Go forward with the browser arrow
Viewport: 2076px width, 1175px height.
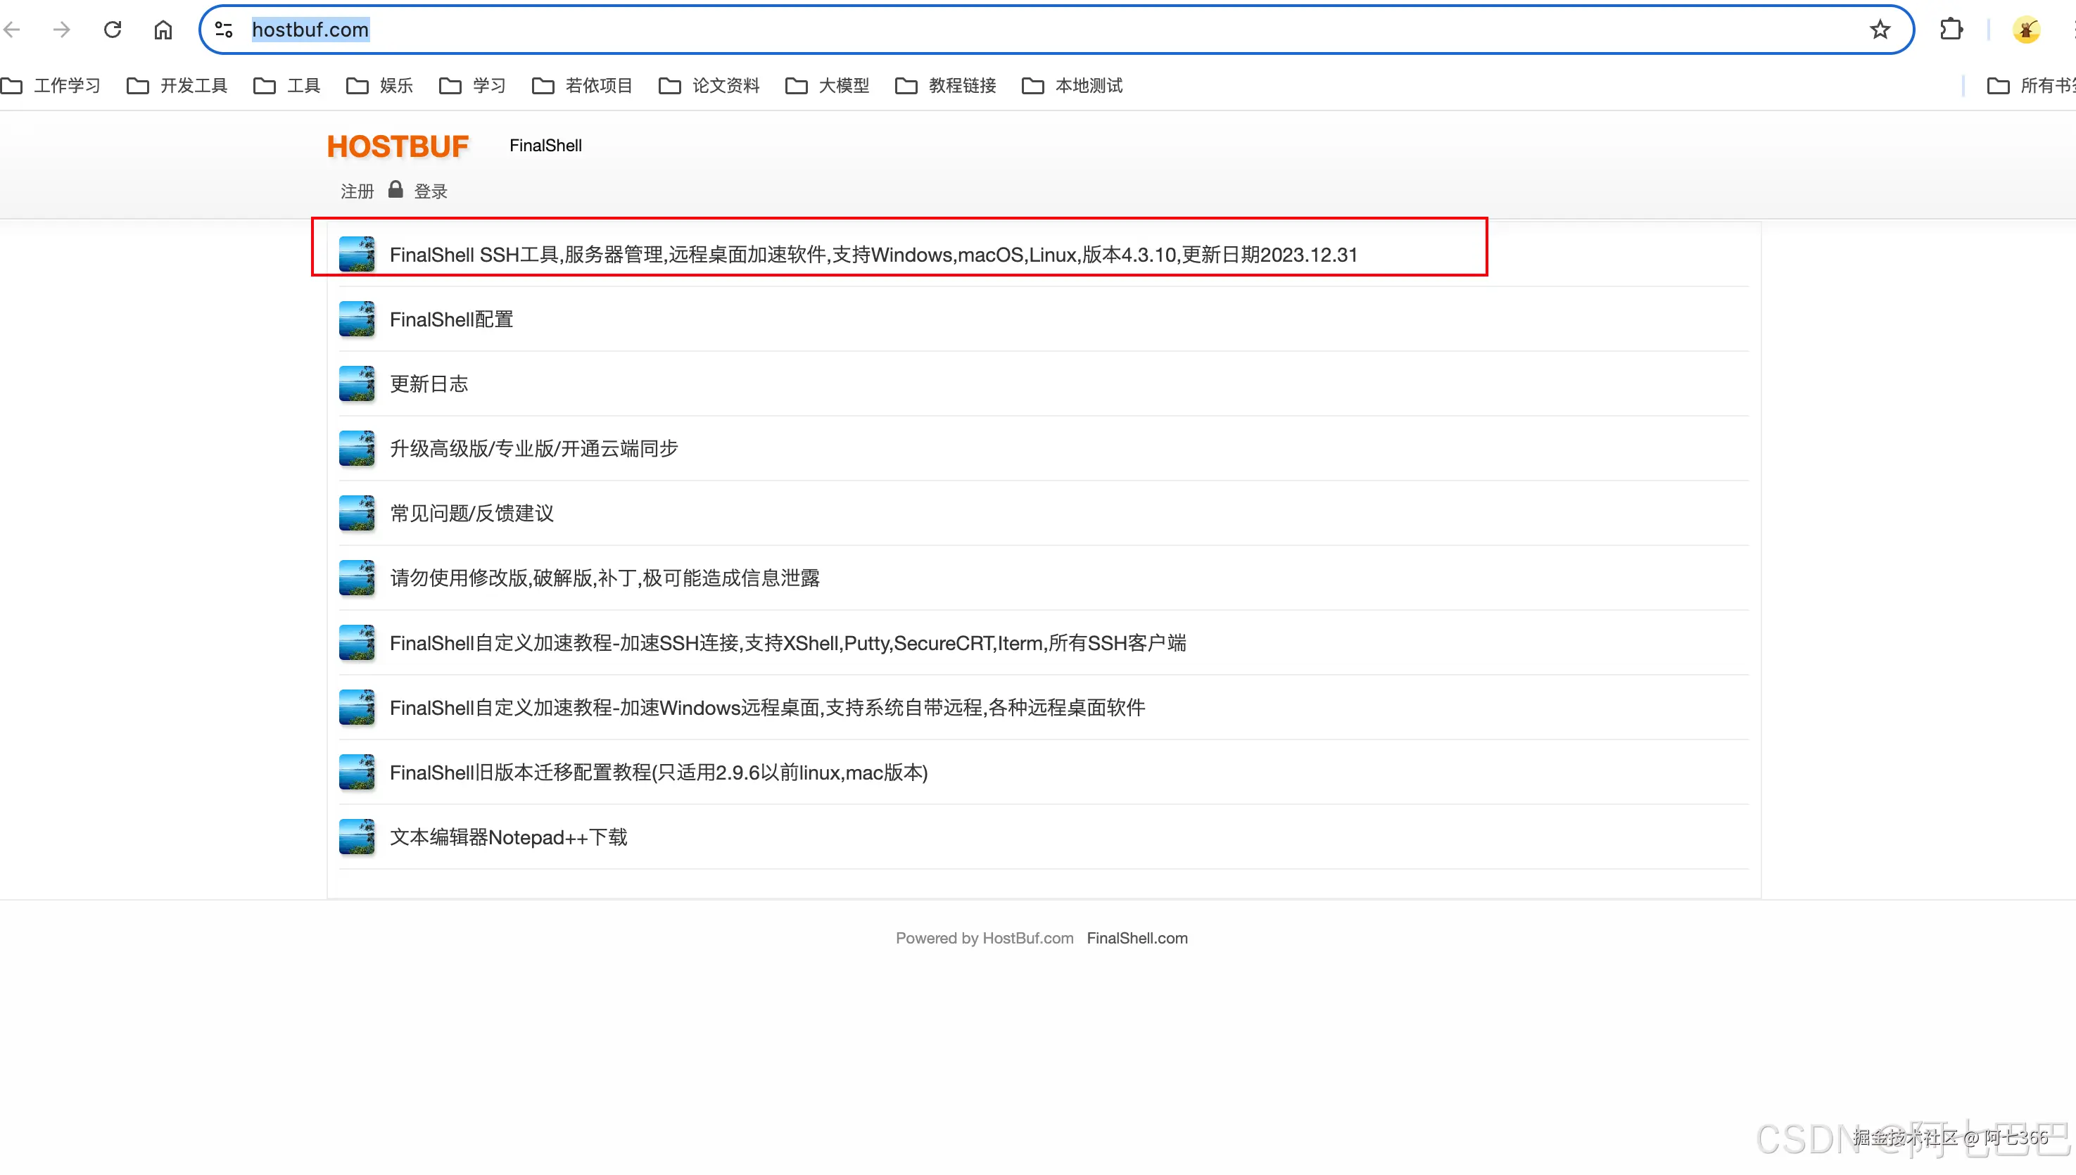point(61,30)
